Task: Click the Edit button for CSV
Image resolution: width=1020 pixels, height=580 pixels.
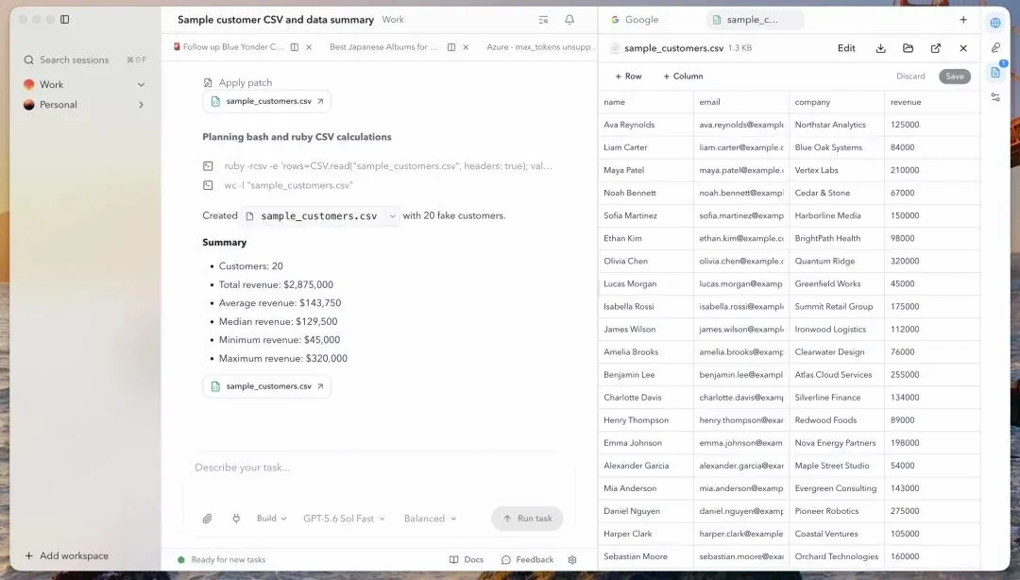Action: [x=846, y=48]
